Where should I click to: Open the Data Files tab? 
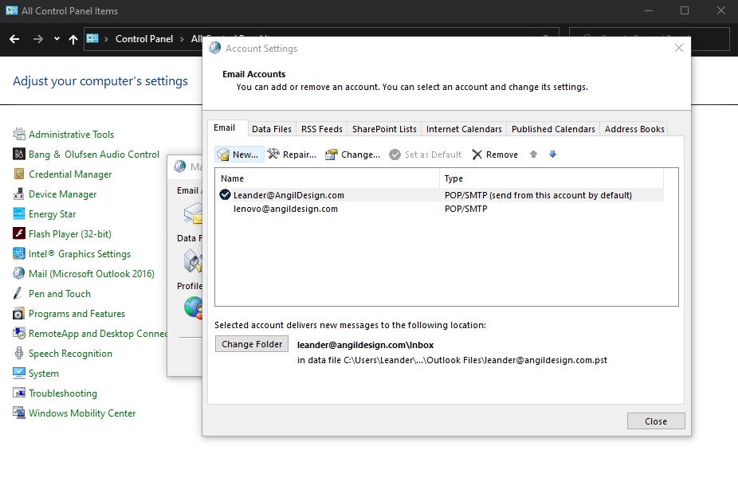coord(272,129)
